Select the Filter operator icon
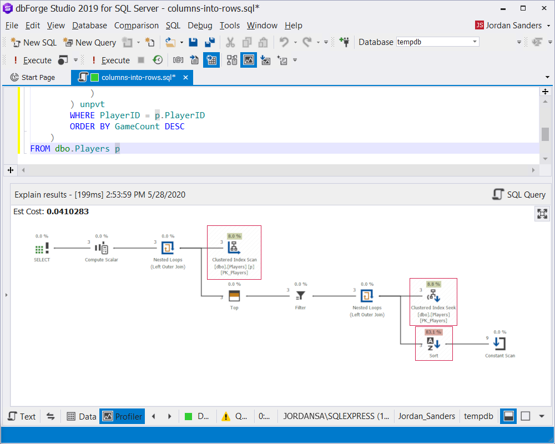The image size is (555, 444). click(x=300, y=295)
